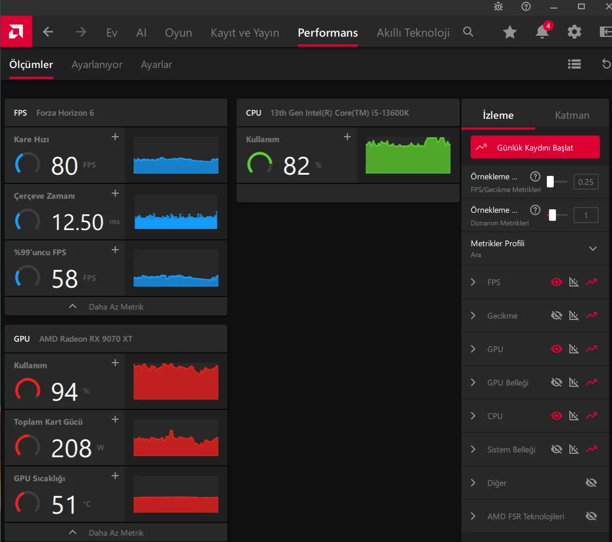612x542 pixels.
Task: Expand the Sistem Belleği metrics group
Action: tap(473, 449)
